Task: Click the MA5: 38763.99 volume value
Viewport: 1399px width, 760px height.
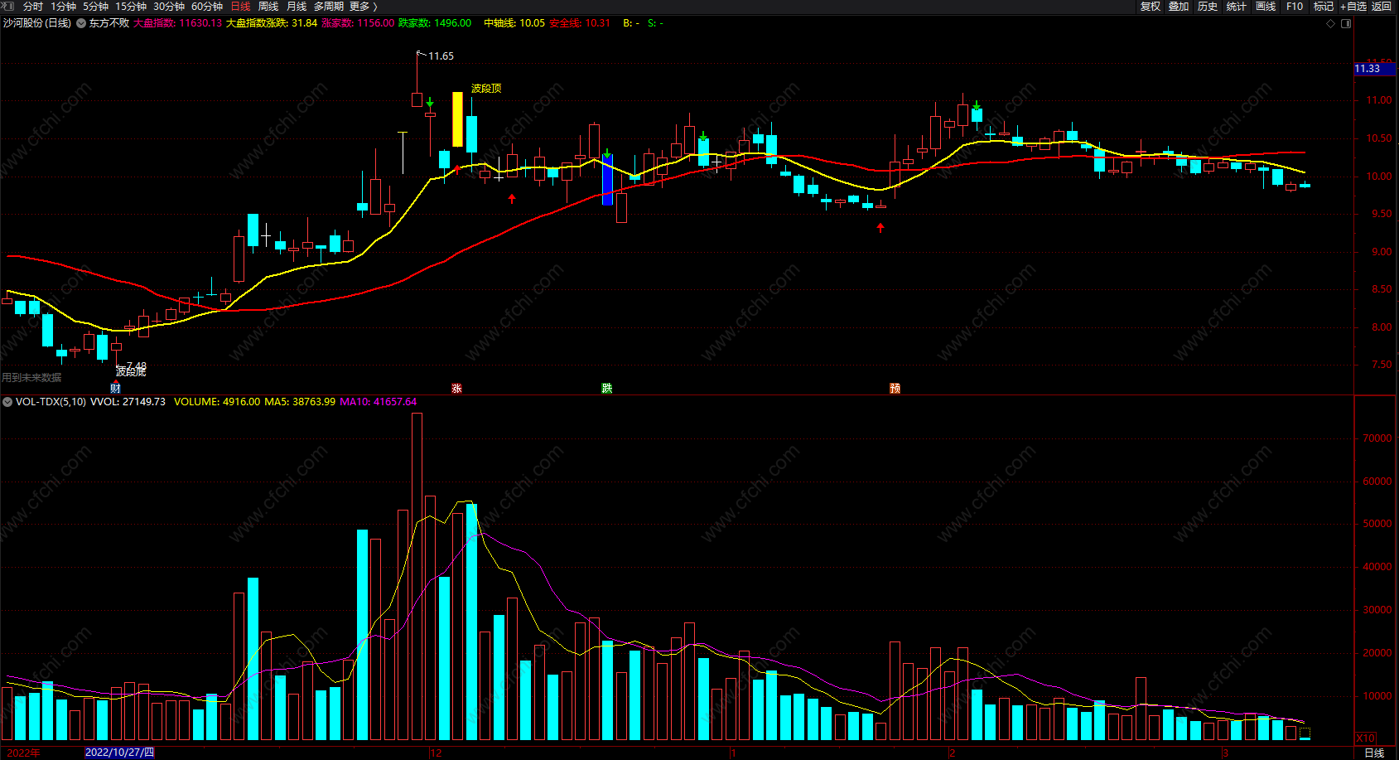Action: [x=300, y=402]
